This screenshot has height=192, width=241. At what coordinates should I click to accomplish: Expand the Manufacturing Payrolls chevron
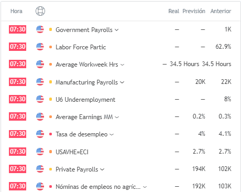[x=122, y=82]
